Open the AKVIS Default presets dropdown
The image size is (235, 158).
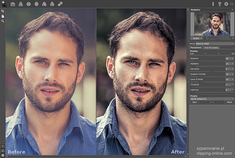(x=211, y=99)
